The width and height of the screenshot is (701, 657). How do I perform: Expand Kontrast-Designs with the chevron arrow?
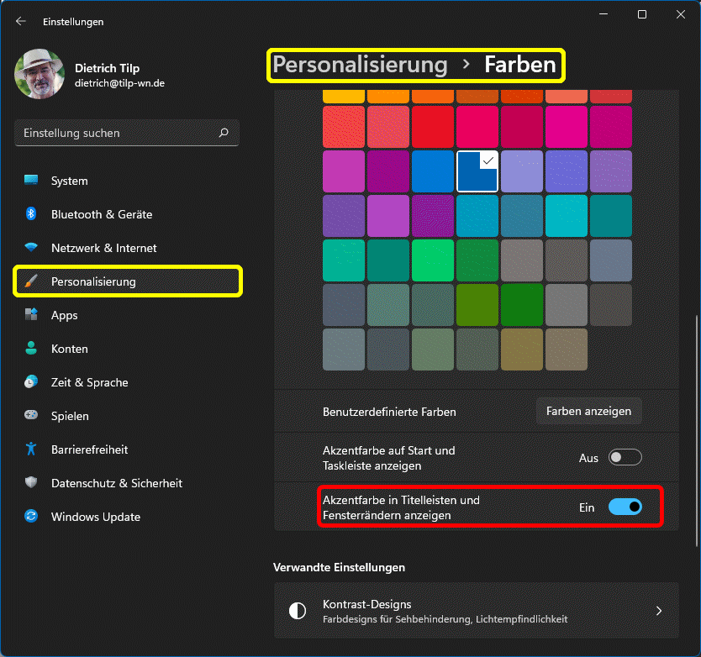tap(659, 611)
